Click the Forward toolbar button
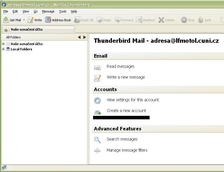 click(x=124, y=20)
